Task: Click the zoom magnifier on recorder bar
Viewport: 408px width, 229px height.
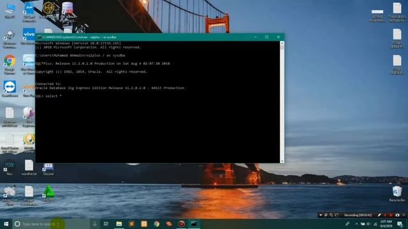Action: pos(331,215)
